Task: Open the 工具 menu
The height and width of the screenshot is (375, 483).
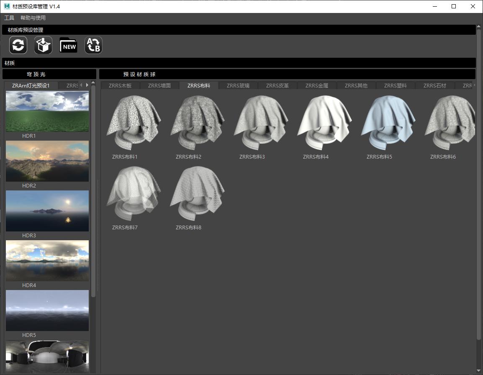Action: point(9,18)
